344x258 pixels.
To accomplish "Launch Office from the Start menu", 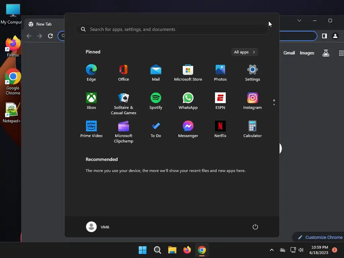I will click(124, 73).
